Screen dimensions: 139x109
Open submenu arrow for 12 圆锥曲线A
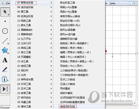point(51,30)
